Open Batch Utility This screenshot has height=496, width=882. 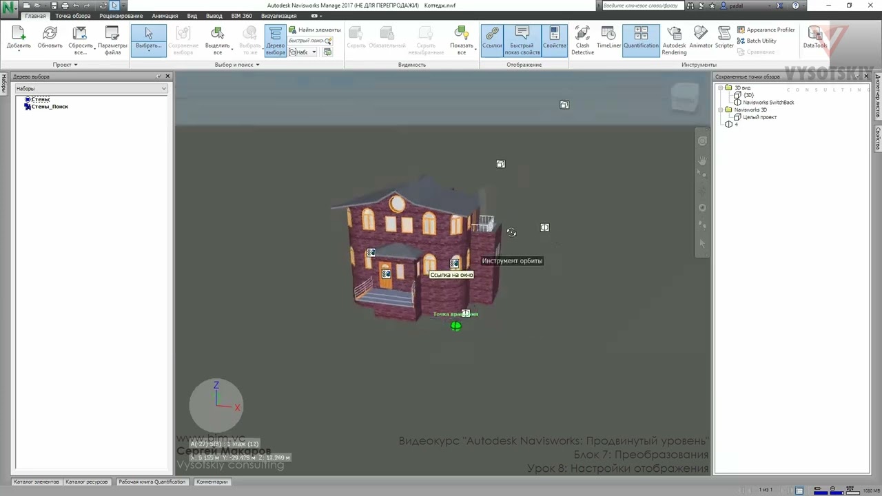coord(757,41)
